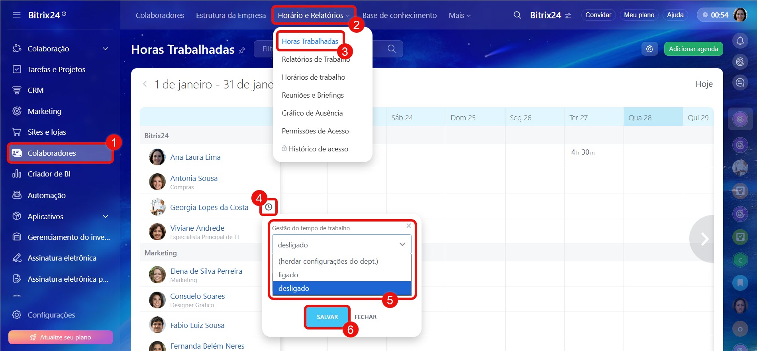Image resolution: width=757 pixels, height=351 pixels.
Task: Open the search magnifier in top bar
Action: tap(517, 15)
